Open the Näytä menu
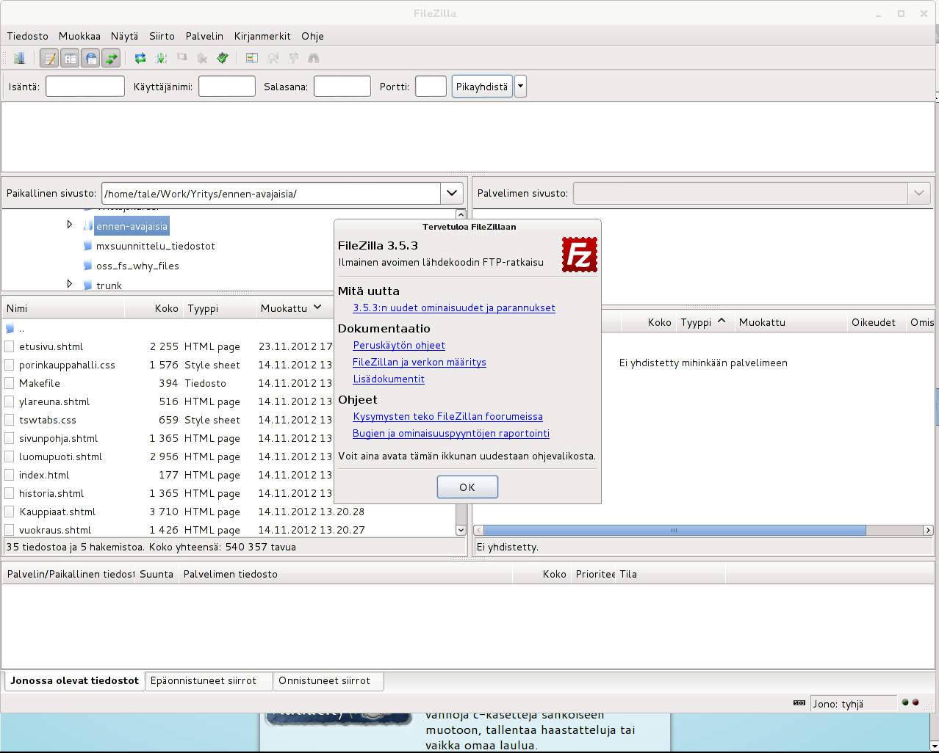This screenshot has width=939, height=753. point(124,36)
